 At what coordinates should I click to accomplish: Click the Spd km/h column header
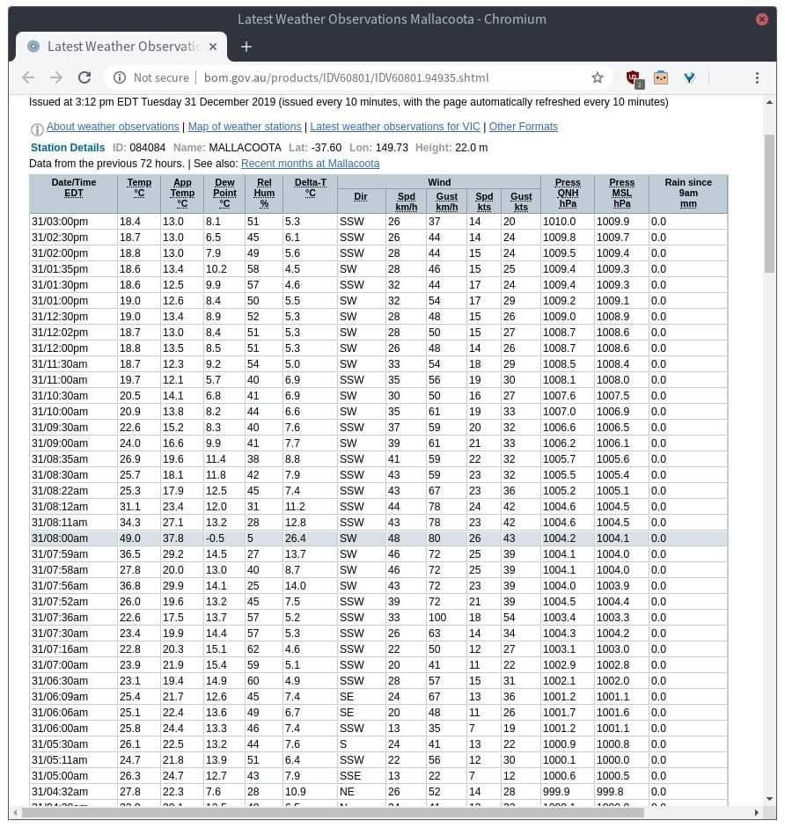point(407,202)
